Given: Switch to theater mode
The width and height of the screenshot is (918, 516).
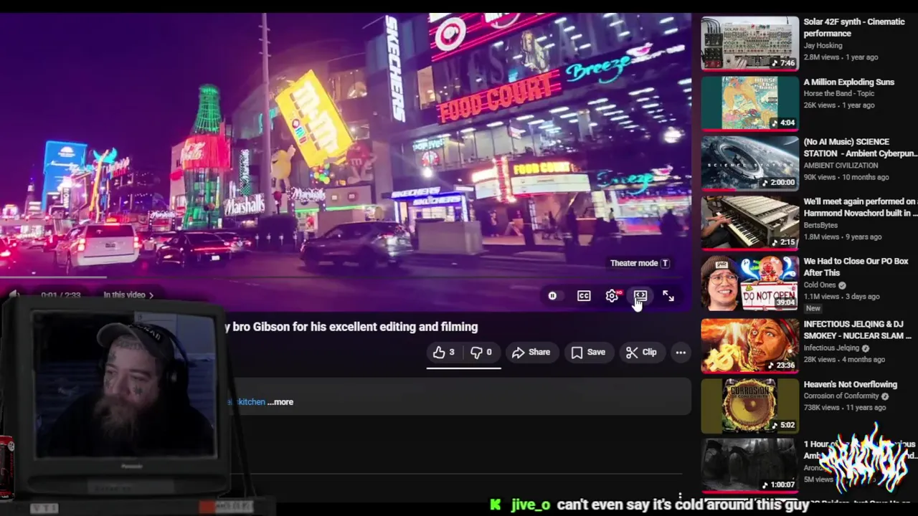Looking at the screenshot, I should click(x=640, y=295).
